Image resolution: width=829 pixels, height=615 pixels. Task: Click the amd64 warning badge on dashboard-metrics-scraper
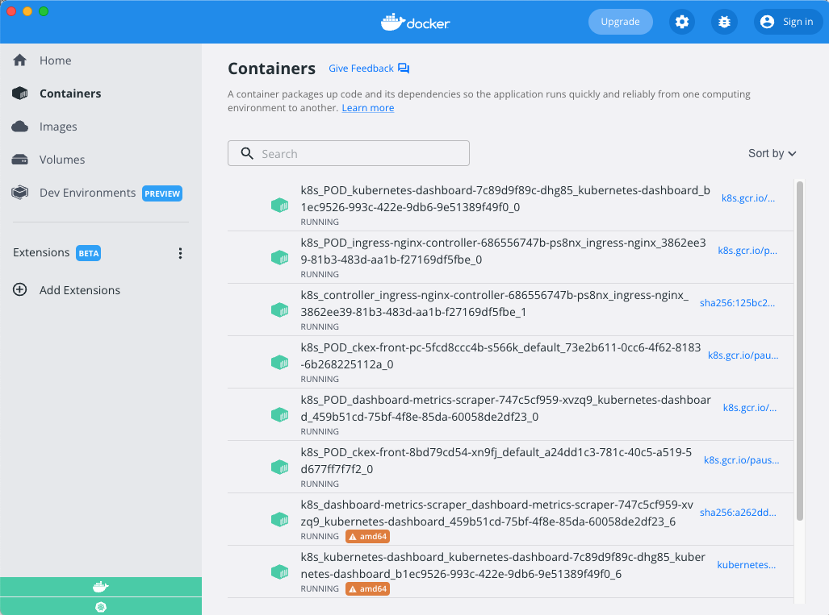(367, 536)
